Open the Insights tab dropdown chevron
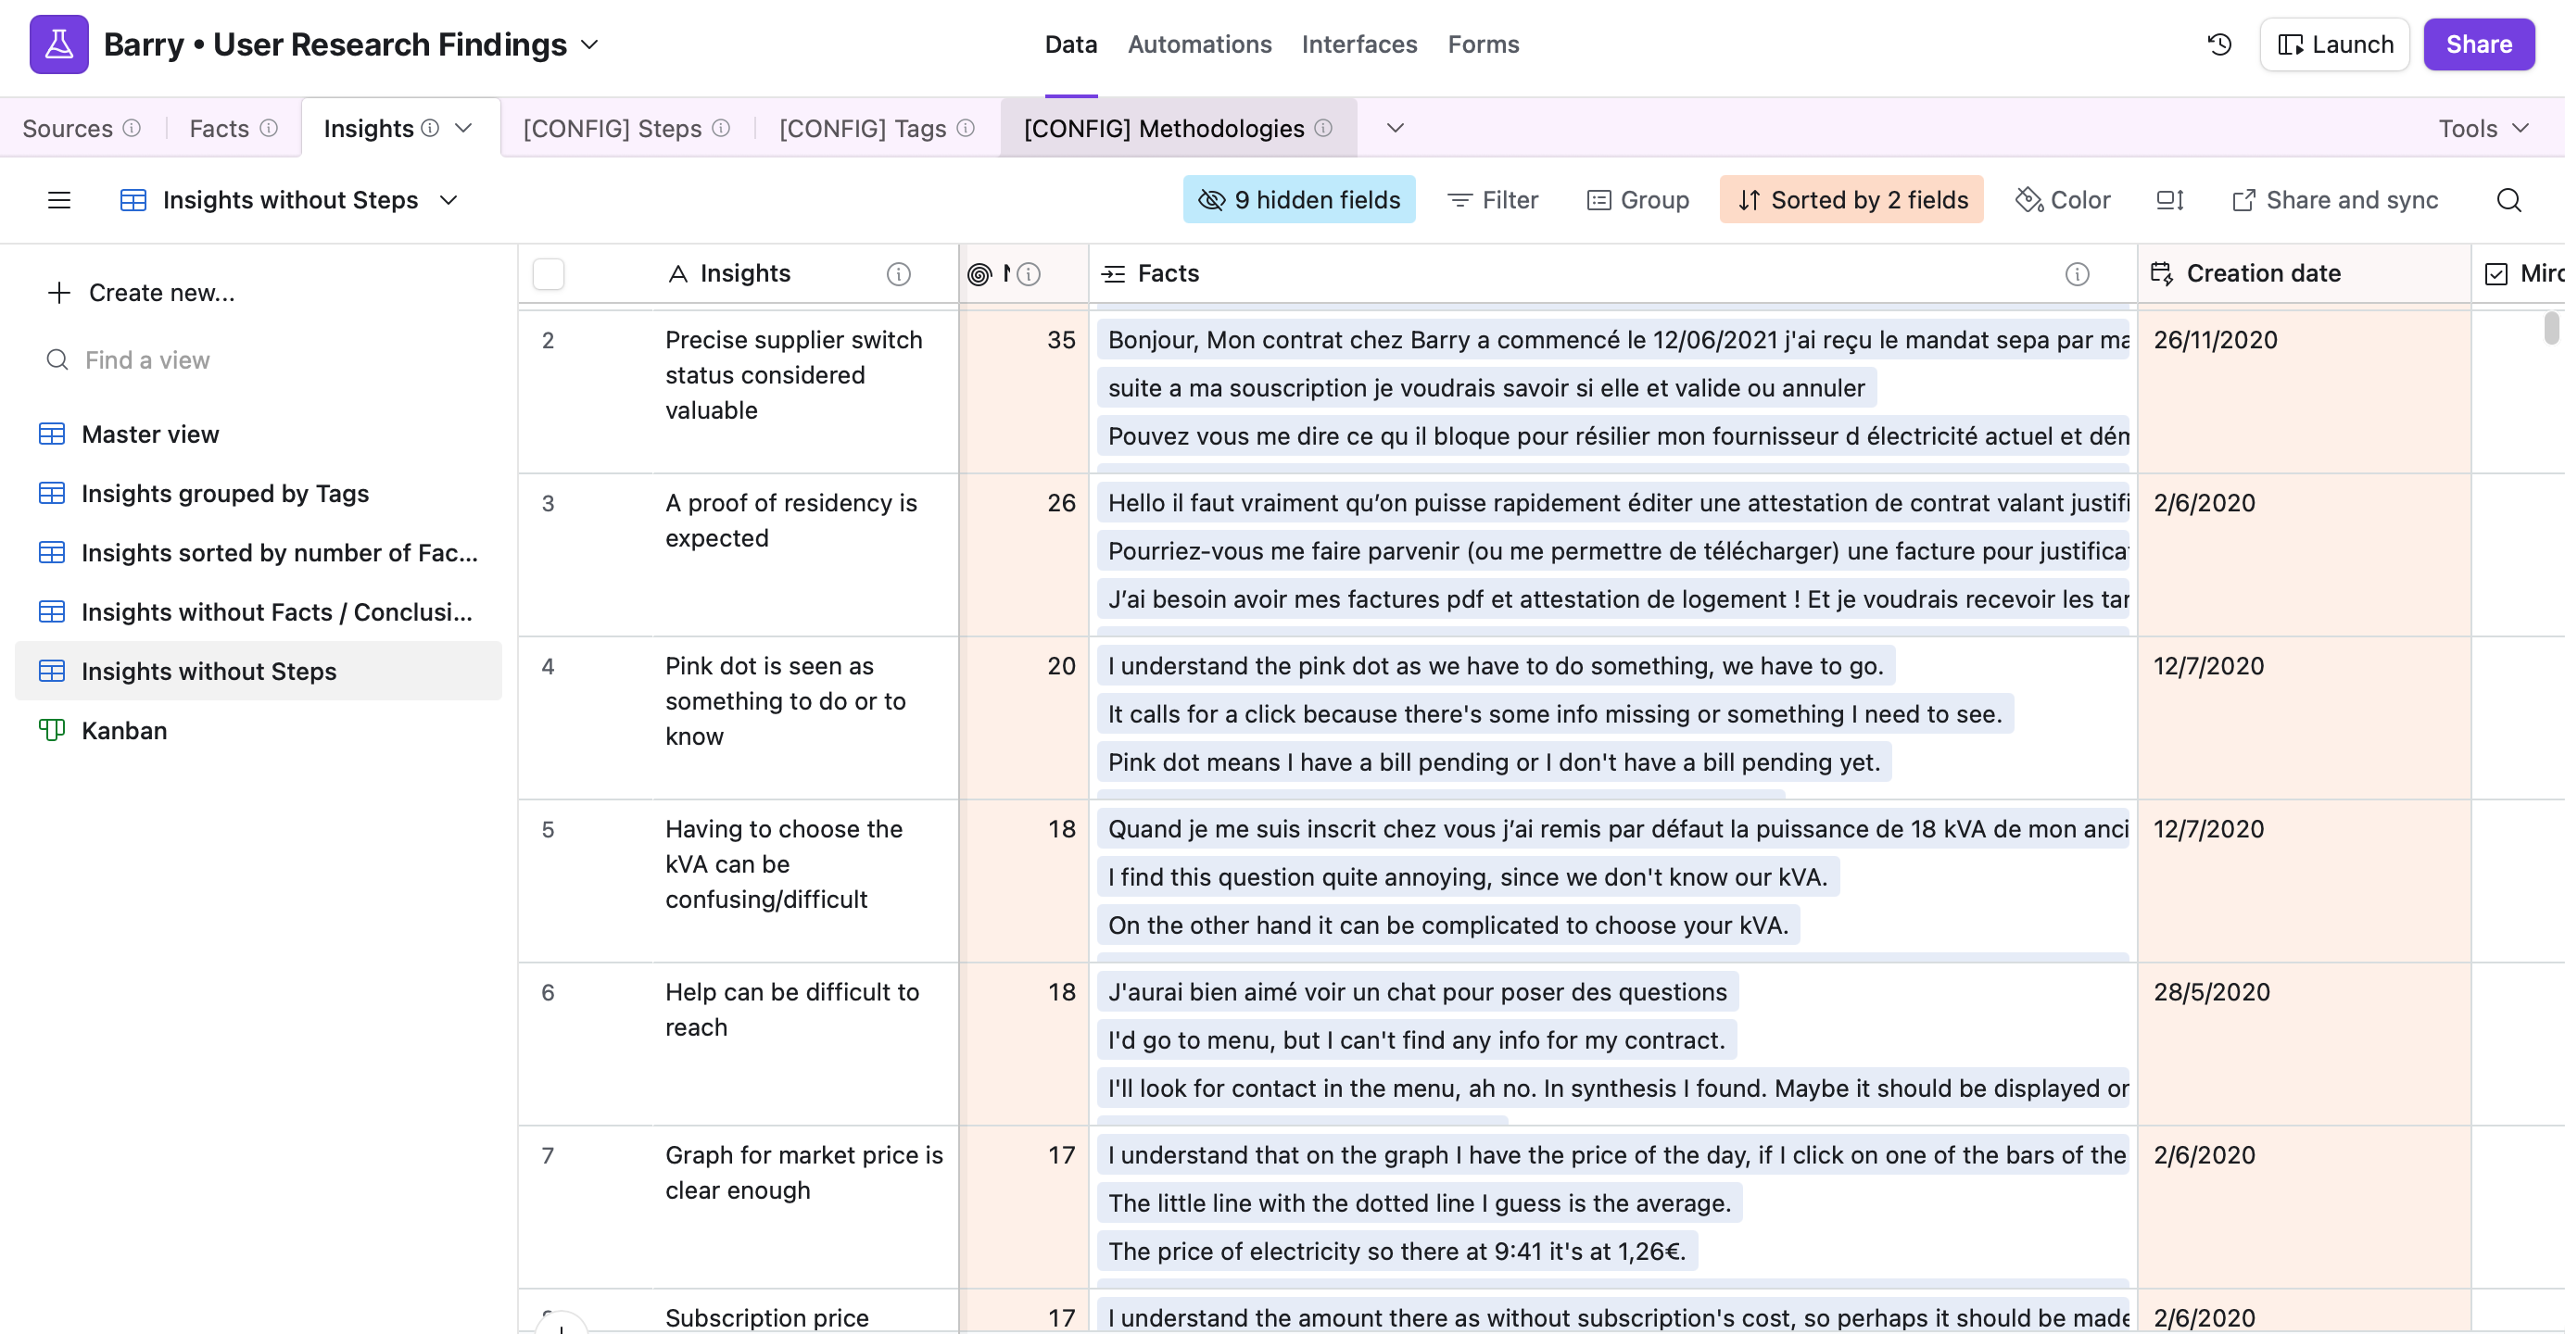This screenshot has width=2565, height=1334. tap(463, 128)
